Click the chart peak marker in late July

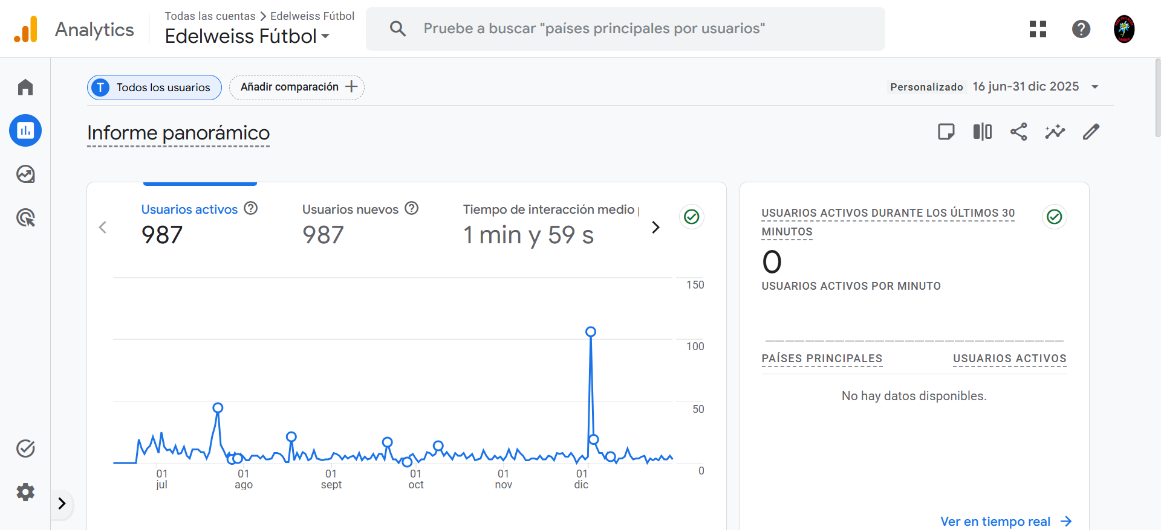[x=218, y=407]
